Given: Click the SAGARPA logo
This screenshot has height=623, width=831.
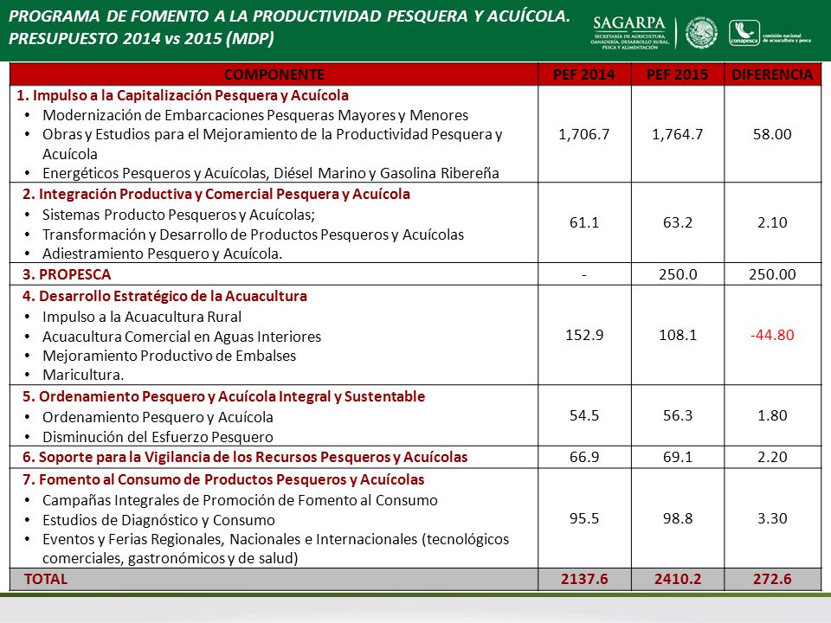Looking at the screenshot, I should click(629, 32).
